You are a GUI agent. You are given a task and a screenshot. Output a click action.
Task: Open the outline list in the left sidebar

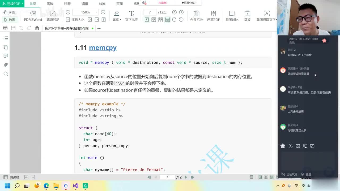click(x=6, y=38)
